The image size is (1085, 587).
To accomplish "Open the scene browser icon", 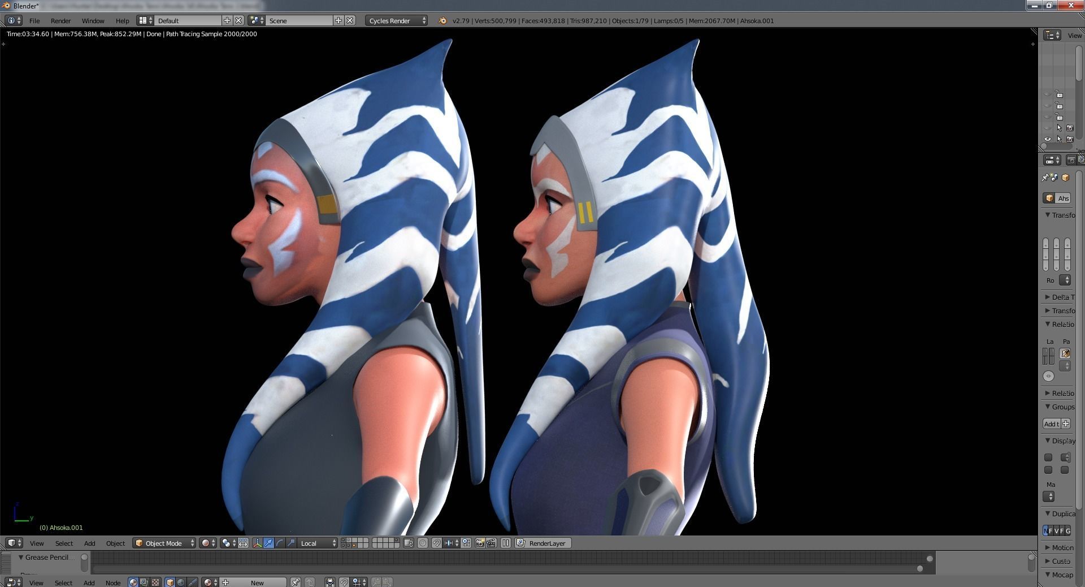I will (x=257, y=20).
